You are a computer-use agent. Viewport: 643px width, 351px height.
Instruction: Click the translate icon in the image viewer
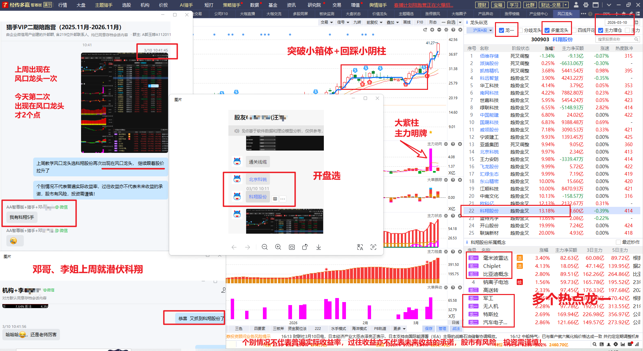[360, 247]
